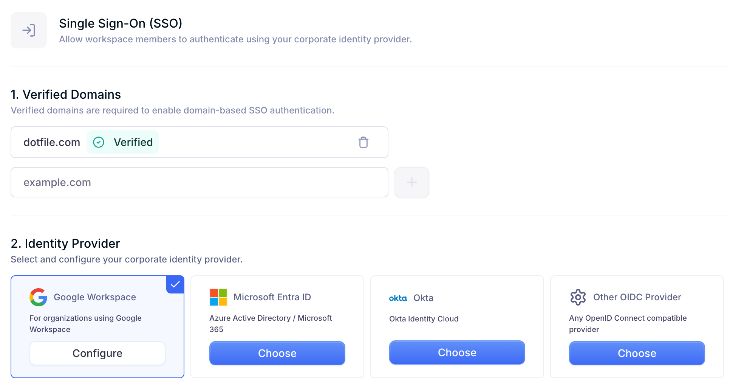Click 'Any OpenID Connect compatible provider' description

(x=628, y=324)
